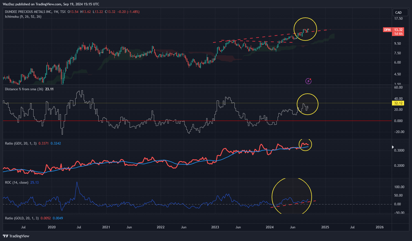The width and height of the screenshot is (412, 241).
Task: Click the 2025 time axis label
Action: pos(325,227)
